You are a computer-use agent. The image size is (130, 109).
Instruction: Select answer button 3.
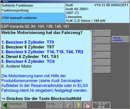point(102,48)
